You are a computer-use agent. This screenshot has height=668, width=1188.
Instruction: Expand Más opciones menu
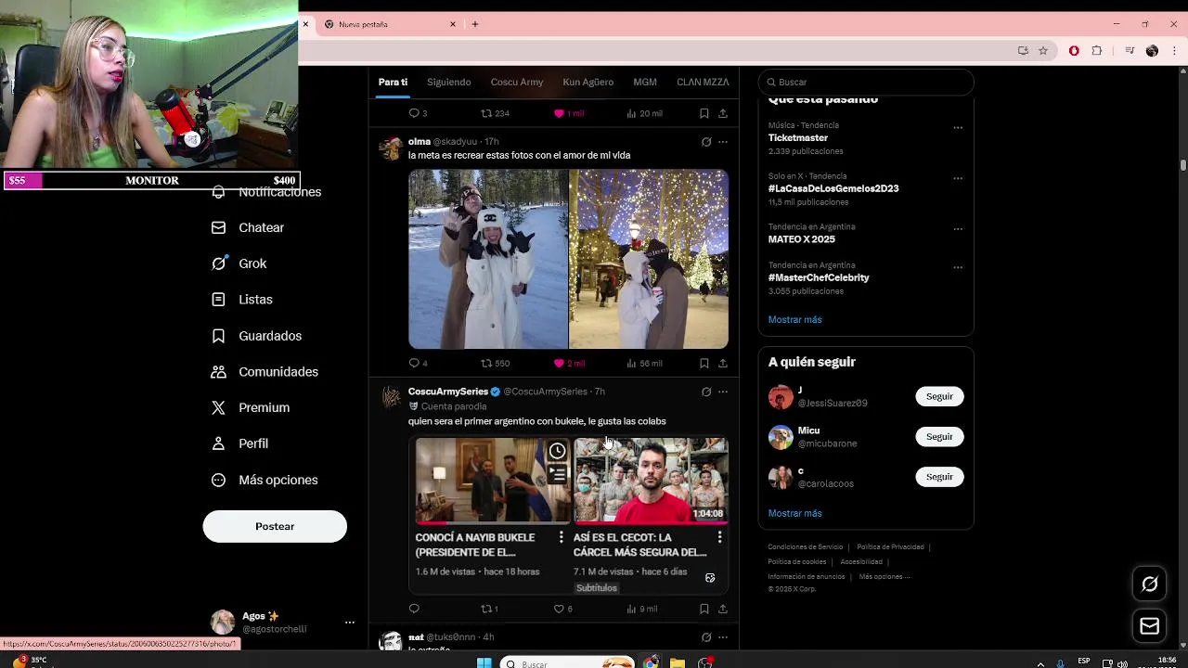coord(264,480)
